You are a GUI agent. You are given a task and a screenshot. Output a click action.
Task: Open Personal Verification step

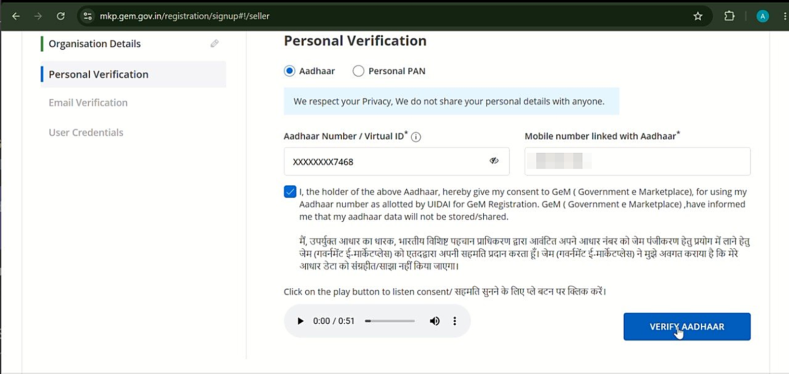(x=133, y=74)
